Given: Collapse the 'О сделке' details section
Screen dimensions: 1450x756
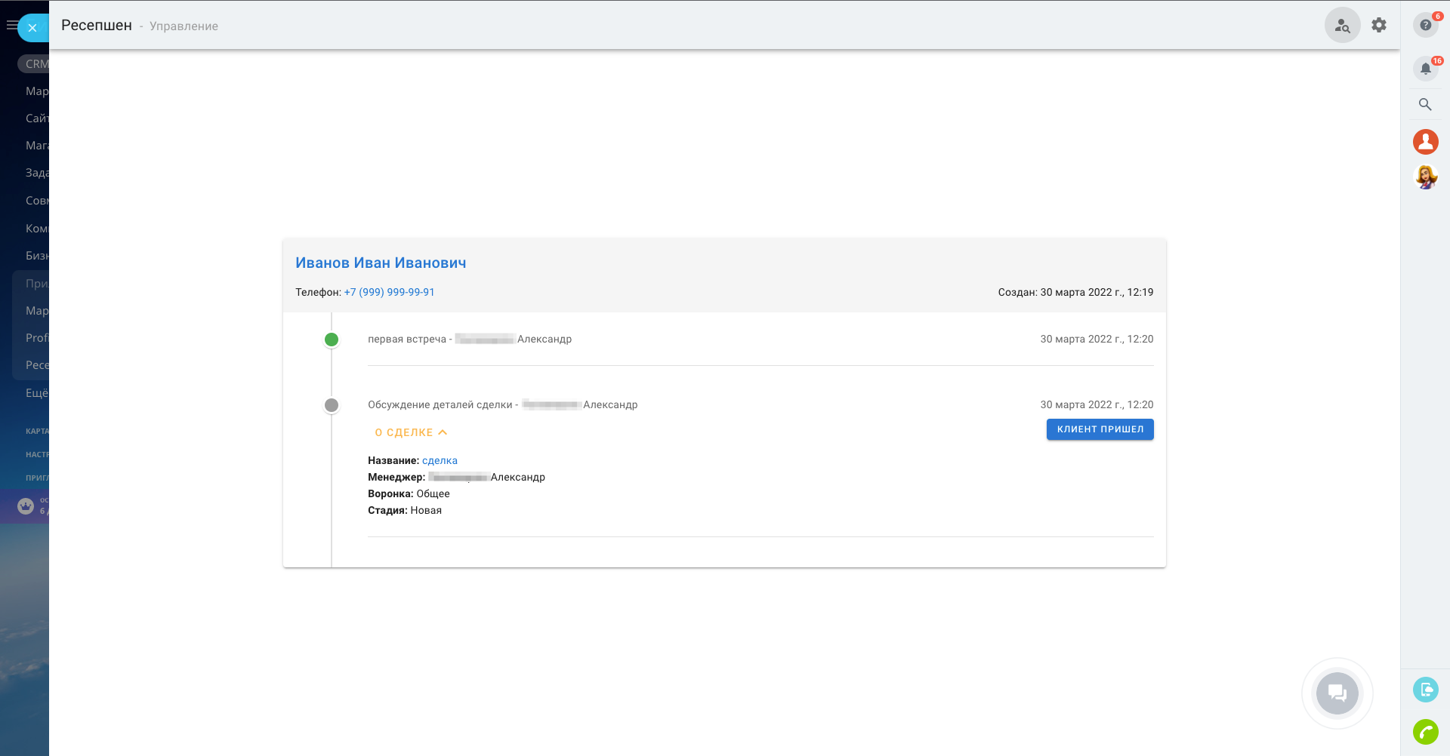Looking at the screenshot, I should coord(411,432).
